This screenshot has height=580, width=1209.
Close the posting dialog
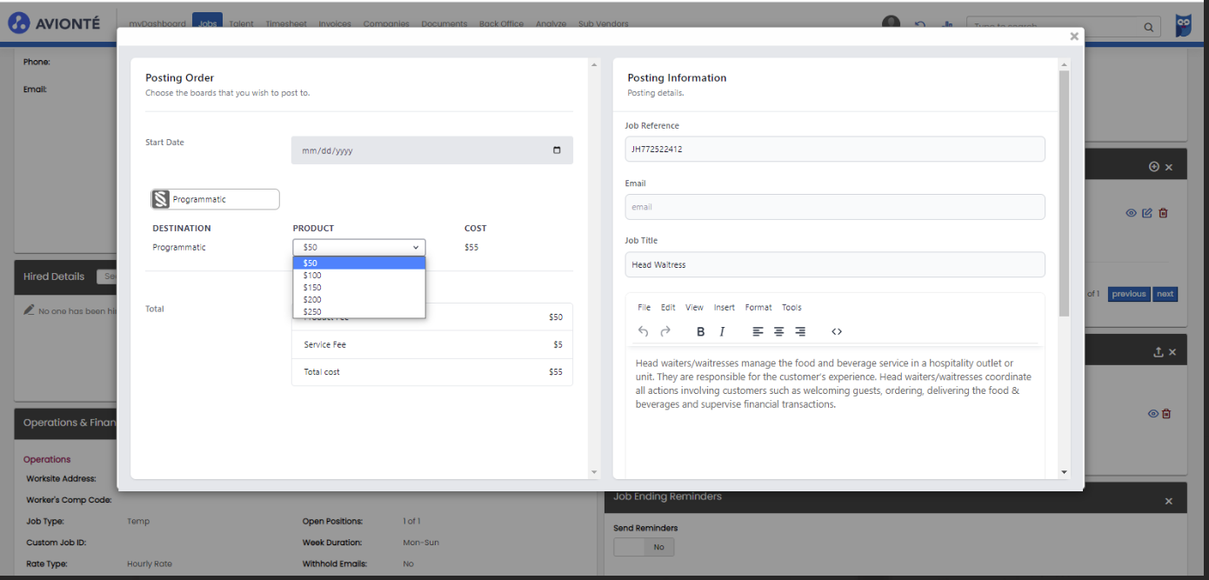click(x=1074, y=37)
